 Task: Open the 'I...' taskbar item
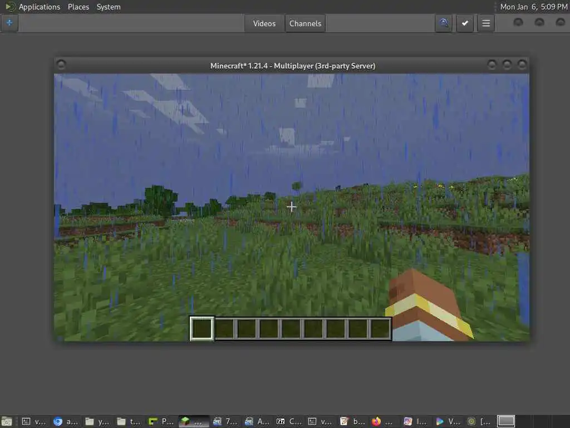pos(416,421)
